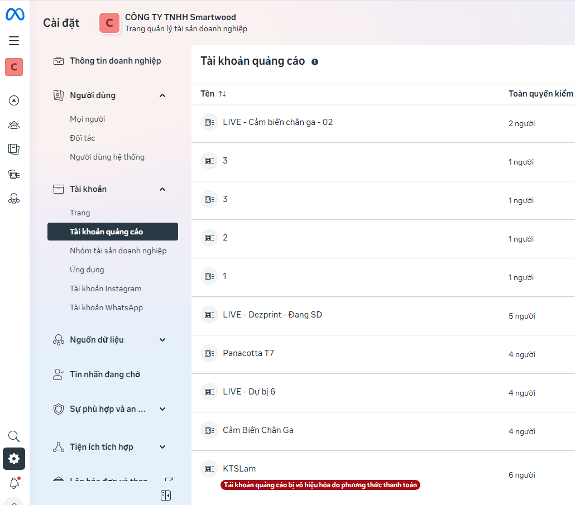The image size is (575, 505).
Task: Collapse the Tài khoản section
Action: pyautogui.click(x=162, y=189)
